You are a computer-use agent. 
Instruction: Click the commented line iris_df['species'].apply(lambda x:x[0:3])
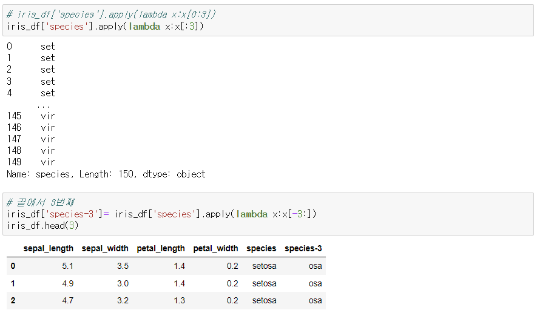tap(111, 15)
